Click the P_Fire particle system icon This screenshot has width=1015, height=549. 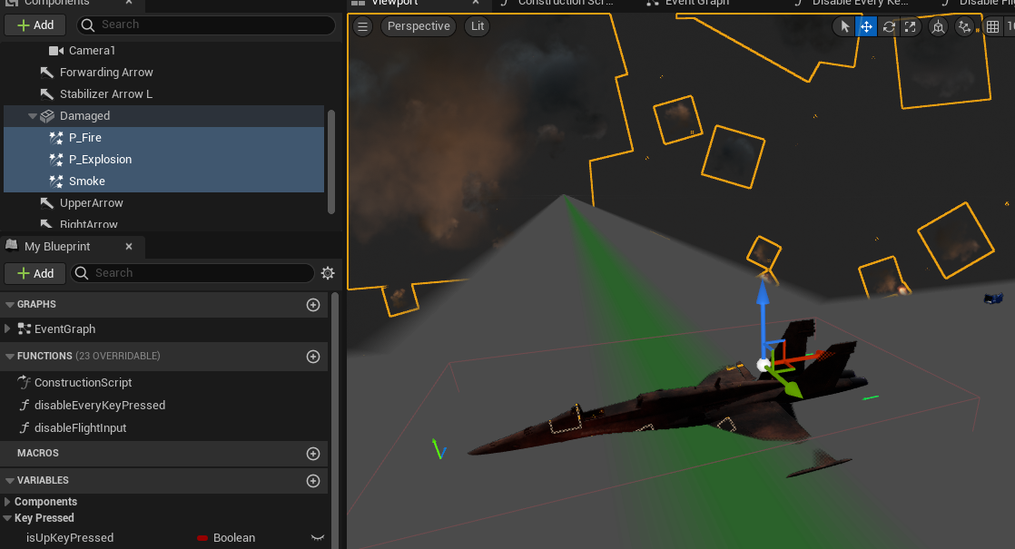point(56,138)
